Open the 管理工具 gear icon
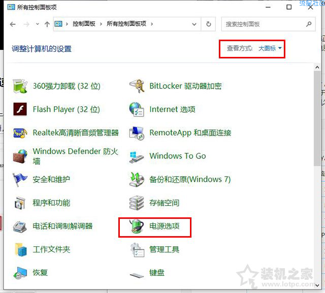 point(137,250)
